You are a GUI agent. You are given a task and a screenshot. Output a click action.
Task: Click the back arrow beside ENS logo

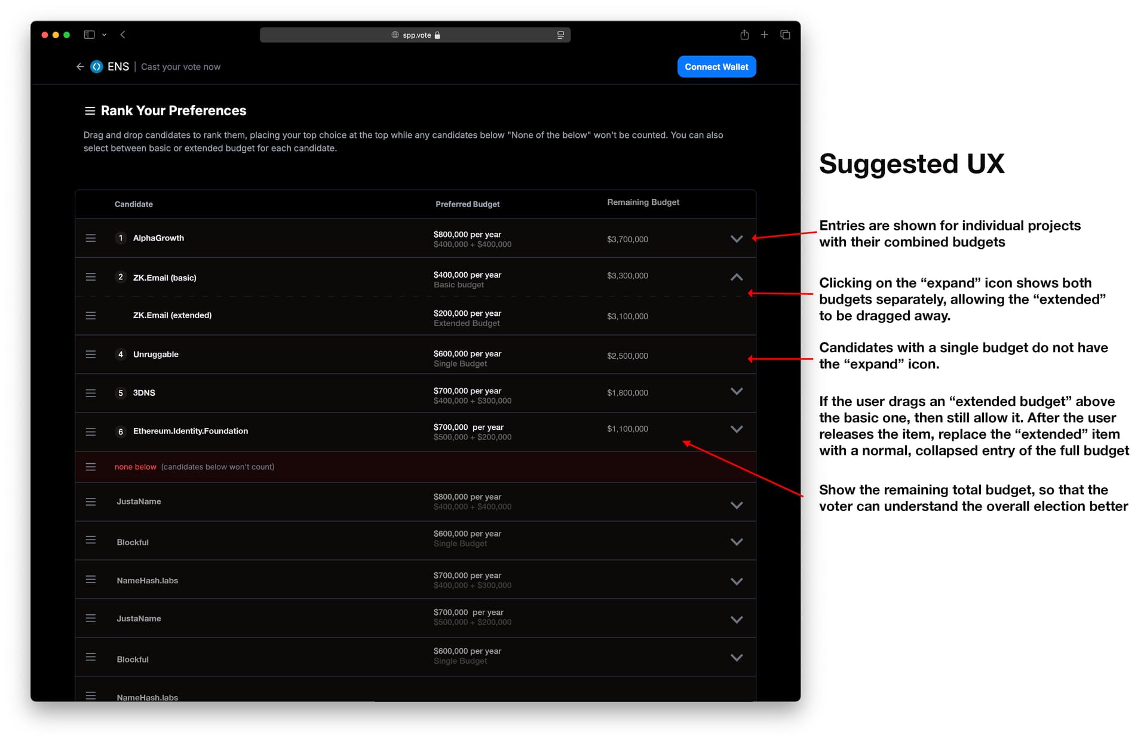coord(80,66)
